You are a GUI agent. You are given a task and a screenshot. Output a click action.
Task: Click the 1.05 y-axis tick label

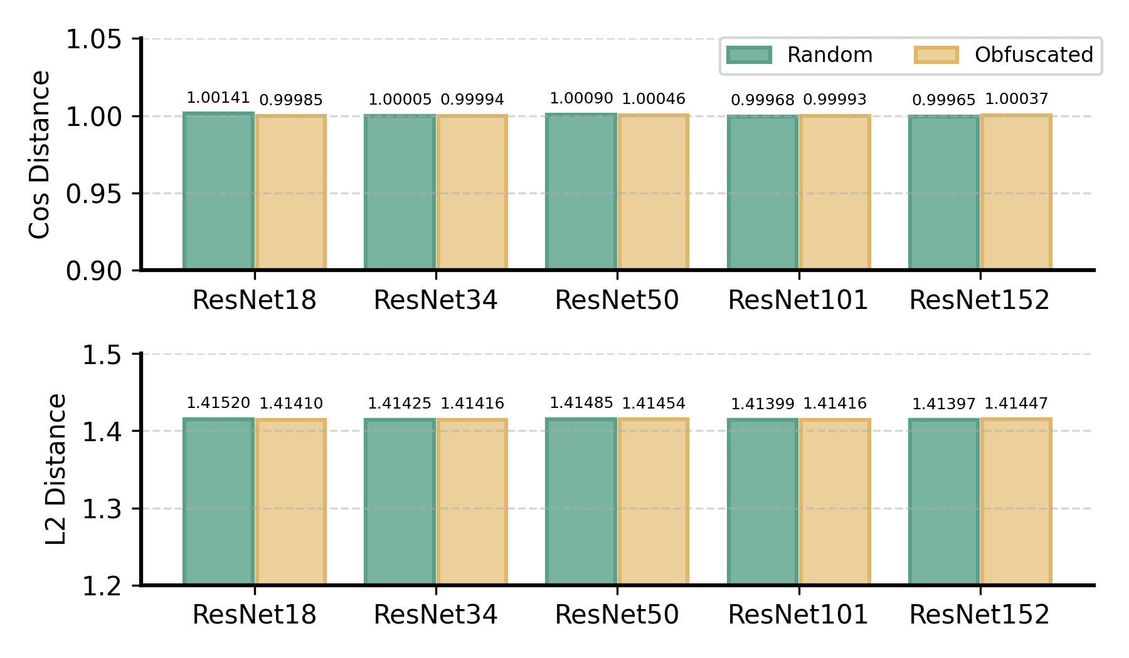tap(93, 39)
